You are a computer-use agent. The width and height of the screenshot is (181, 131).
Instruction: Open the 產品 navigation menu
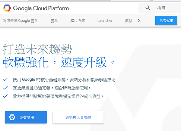point(54,21)
